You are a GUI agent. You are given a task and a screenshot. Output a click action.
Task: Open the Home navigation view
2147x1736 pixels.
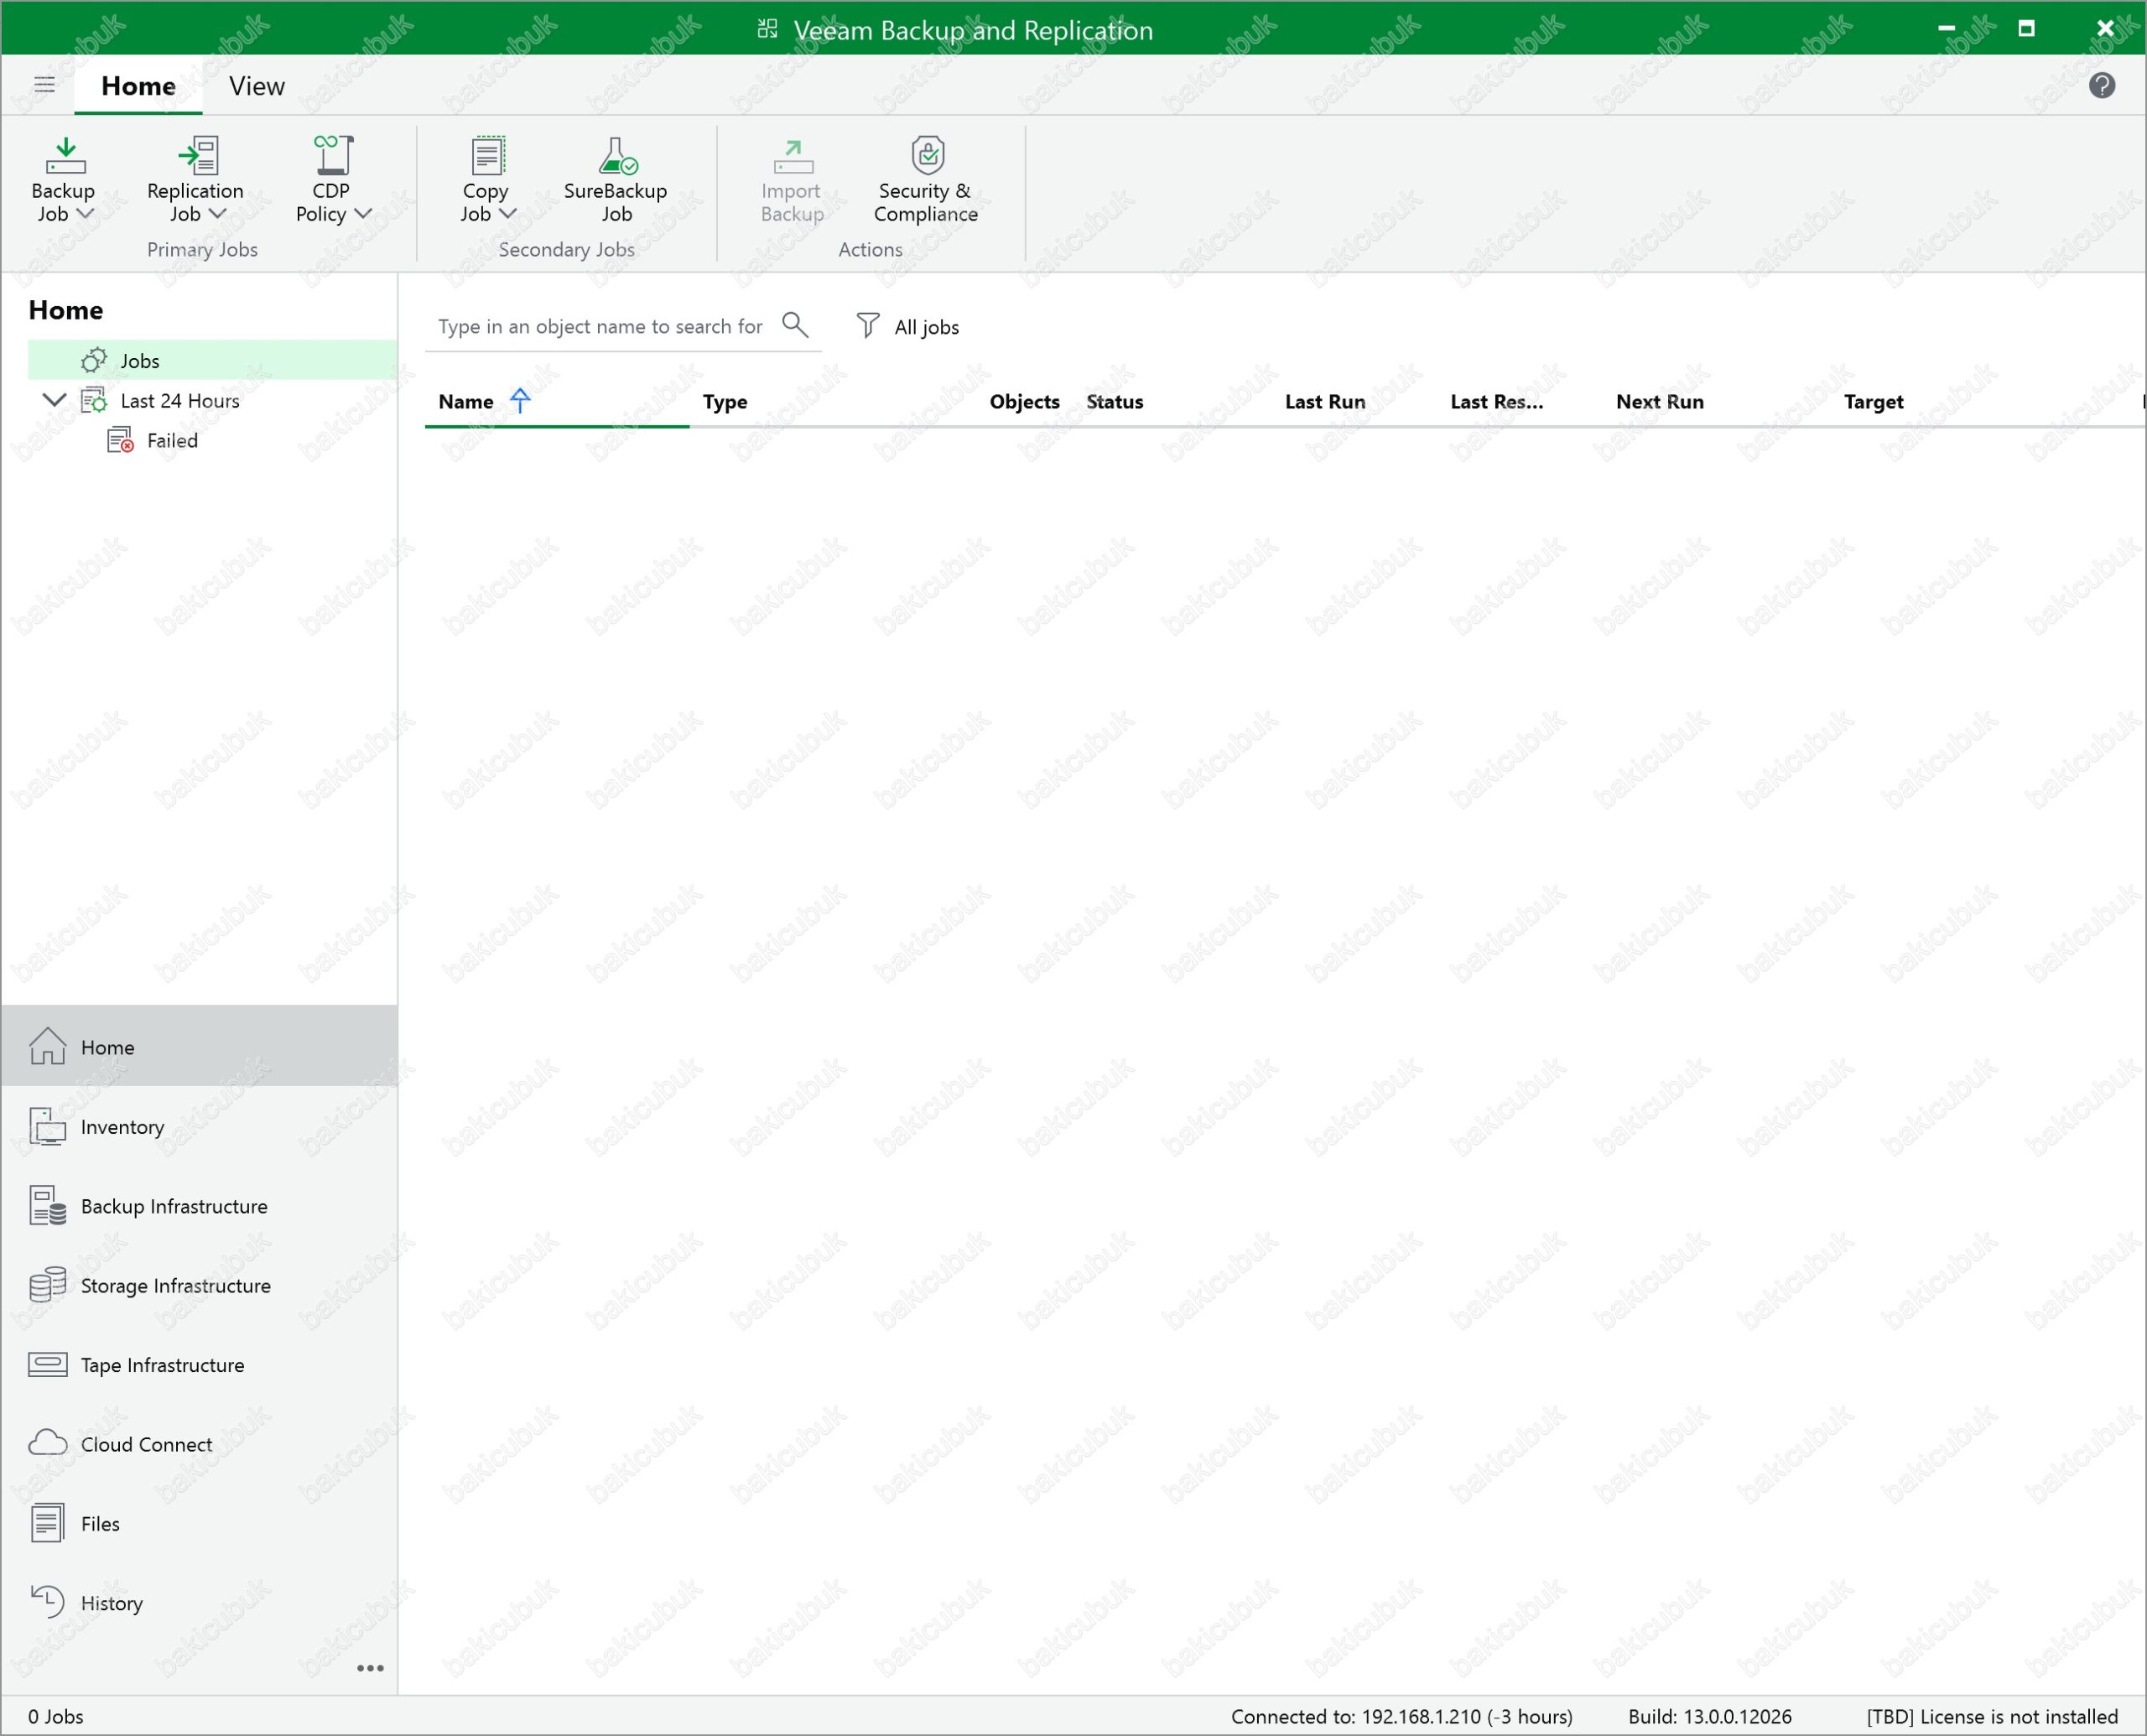coord(199,1046)
